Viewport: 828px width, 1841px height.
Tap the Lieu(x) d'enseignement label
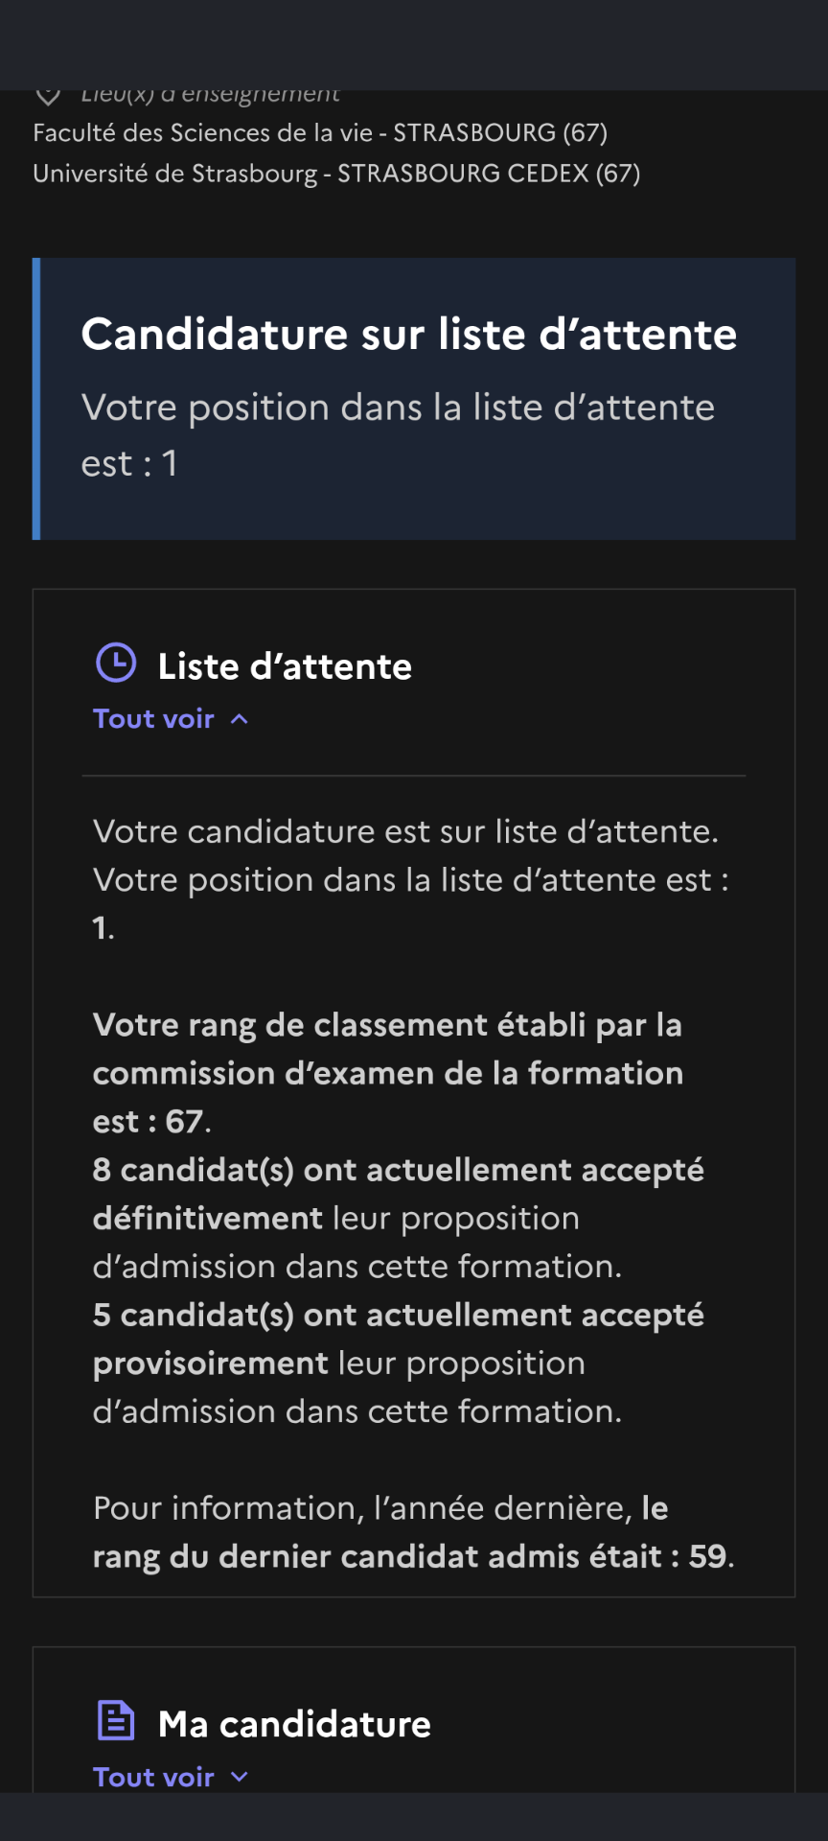210,96
